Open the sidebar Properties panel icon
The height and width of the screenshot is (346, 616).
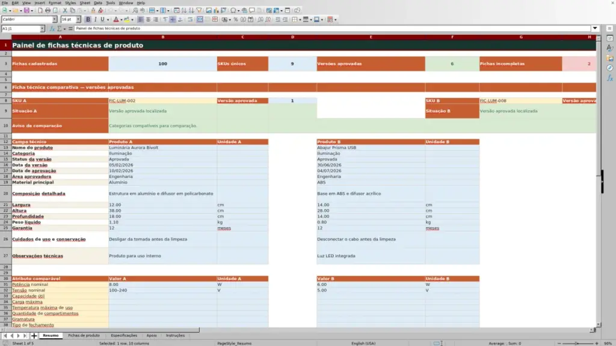(x=610, y=38)
